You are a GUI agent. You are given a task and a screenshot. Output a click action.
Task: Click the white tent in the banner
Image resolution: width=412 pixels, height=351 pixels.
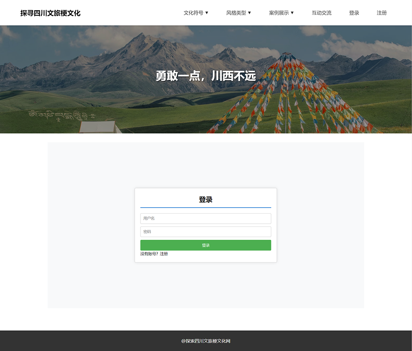(98, 127)
